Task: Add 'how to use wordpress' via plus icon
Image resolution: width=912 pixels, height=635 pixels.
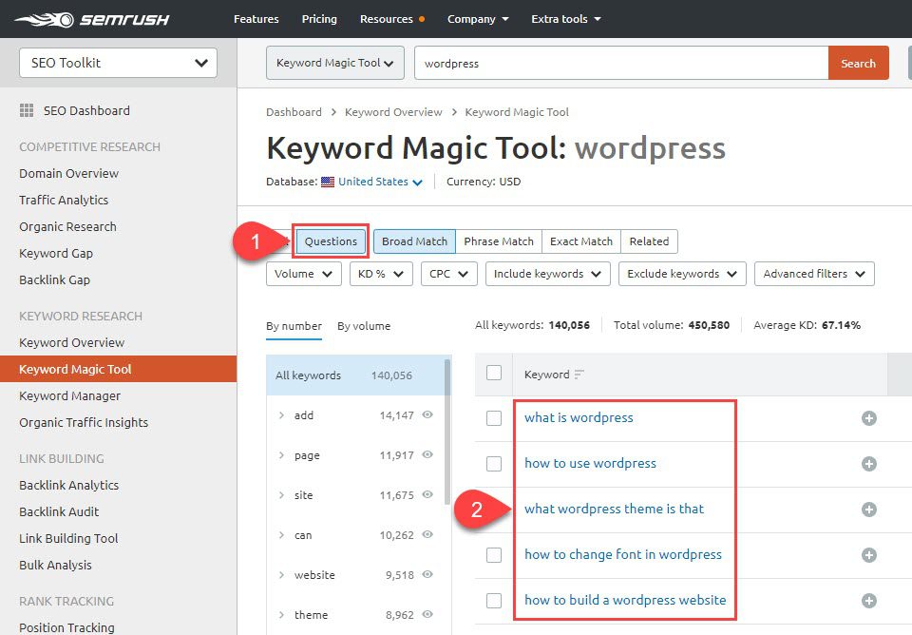Action: coord(868,464)
